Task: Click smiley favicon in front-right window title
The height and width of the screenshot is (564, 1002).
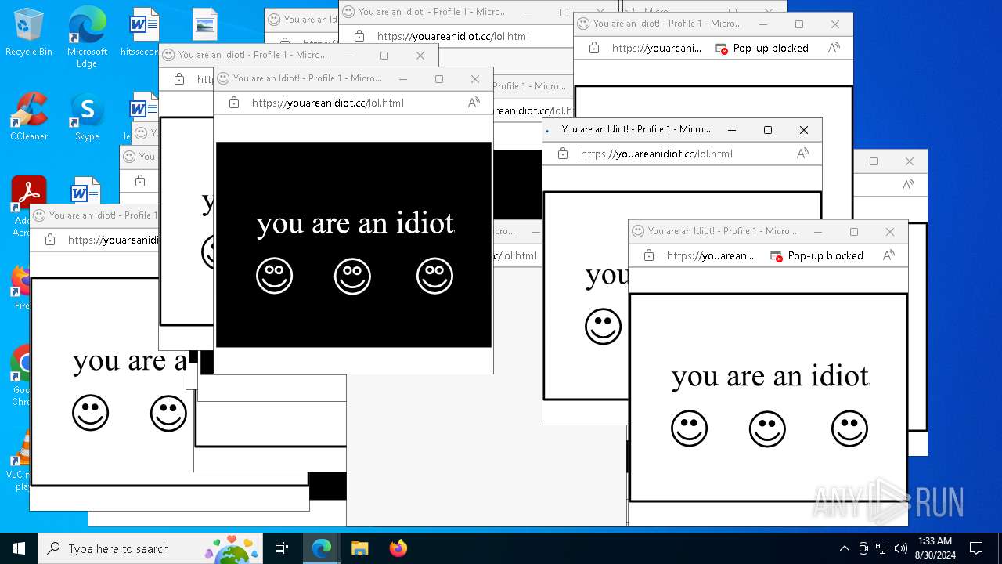Action: 638,231
